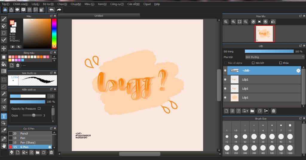This screenshot has width=306, height=160.
Task: Click the export/share icon in top toolbar
Action: pos(11,10)
